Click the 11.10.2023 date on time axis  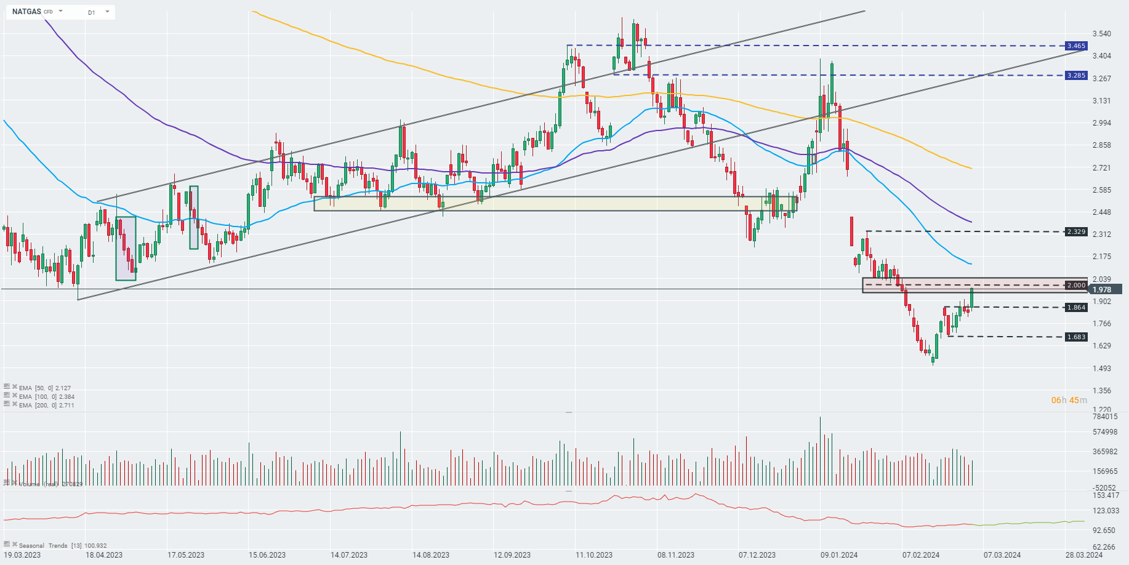[594, 555]
